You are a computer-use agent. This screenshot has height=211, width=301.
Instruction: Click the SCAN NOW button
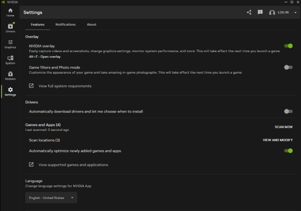(x=283, y=127)
